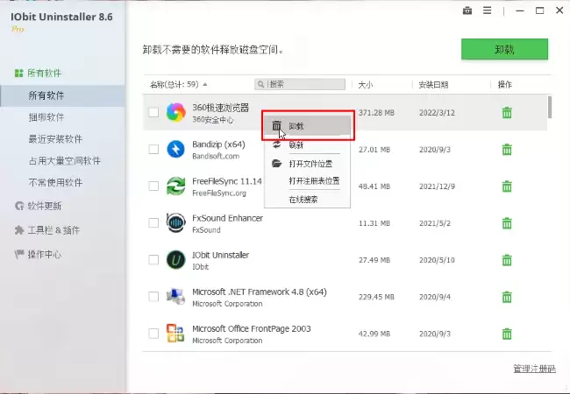
Task: Click the IObit Uninstaller green U icon
Action: [x=176, y=260]
